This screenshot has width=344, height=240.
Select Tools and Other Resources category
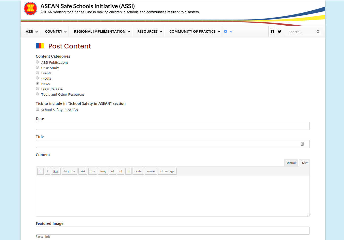[37, 94]
